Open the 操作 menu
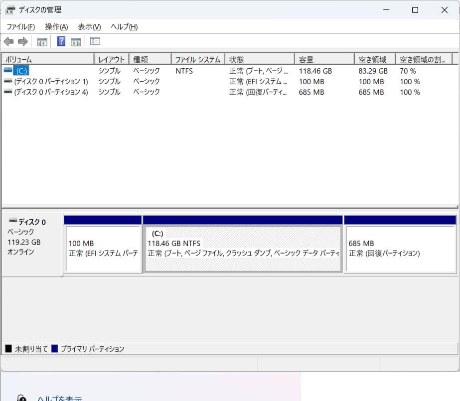The image size is (460, 401). click(53, 26)
